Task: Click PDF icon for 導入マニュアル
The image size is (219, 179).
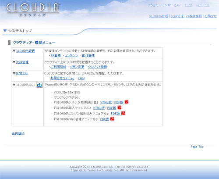Action: 120,107
